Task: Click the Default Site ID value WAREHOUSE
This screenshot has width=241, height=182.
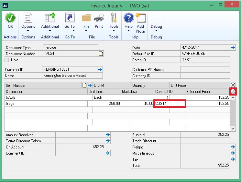Action: [x=205, y=54]
